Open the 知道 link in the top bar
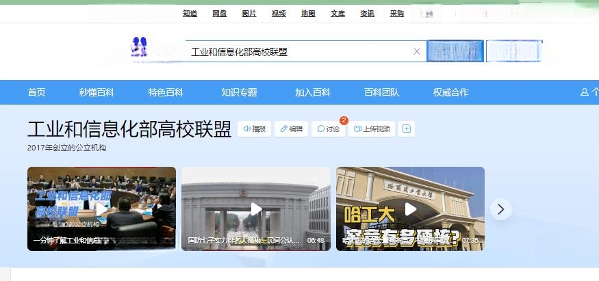Viewport: 599px width, 281px height. (x=190, y=14)
